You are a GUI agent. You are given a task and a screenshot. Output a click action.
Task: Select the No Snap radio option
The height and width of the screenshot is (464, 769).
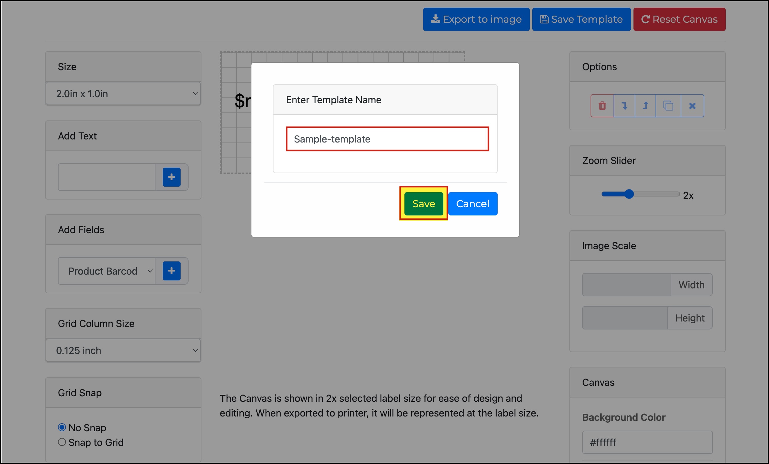click(62, 427)
